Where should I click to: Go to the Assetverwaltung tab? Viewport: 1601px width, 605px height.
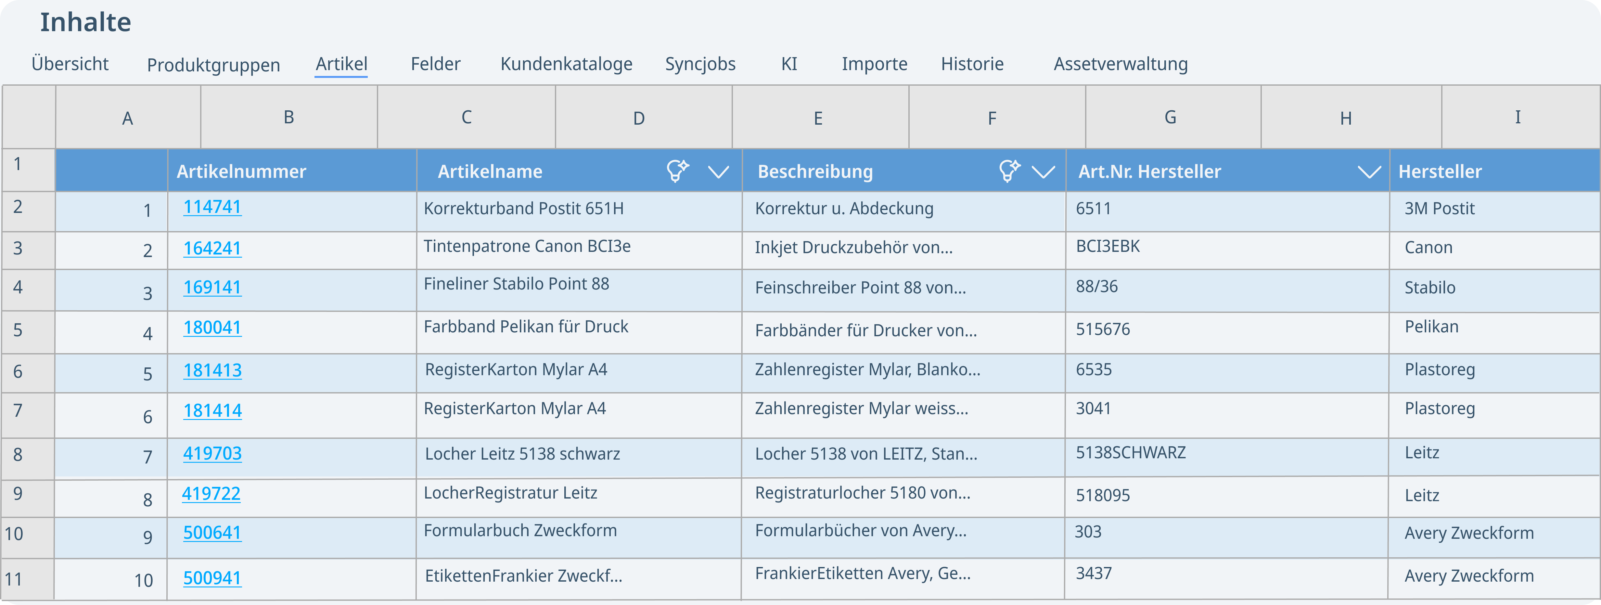pyautogui.click(x=1120, y=64)
